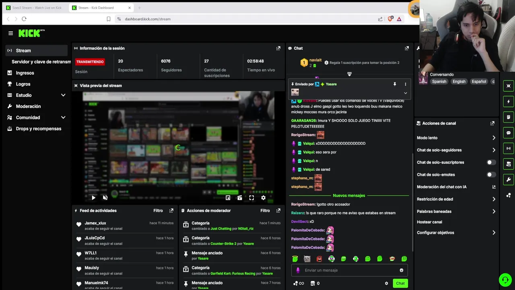Open Modo lento options
The height and width of the screenshot is (290, 515).
[x=456, y=138]
